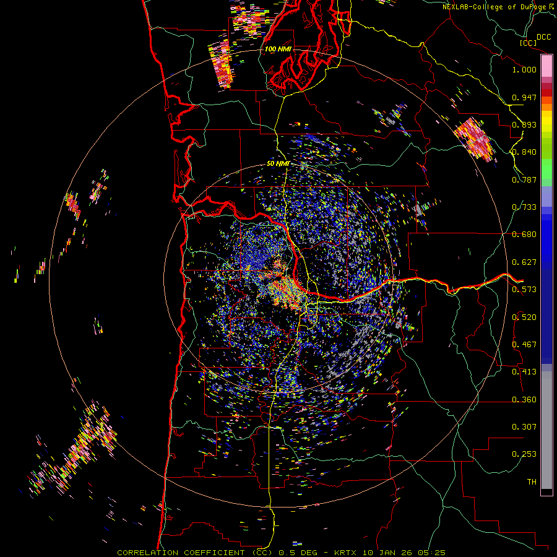
Task: Click the 0.840 scale value
Action: 524,152
